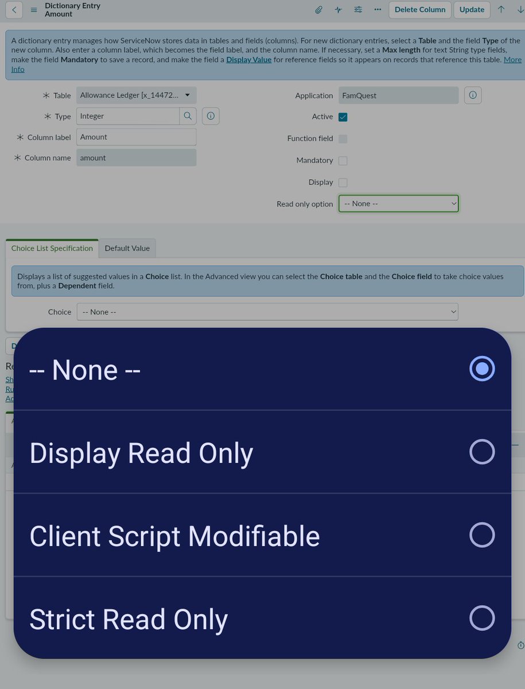Click the Type input field Integer
525x689 pixels.
pyautogui.click(x=128, y=116)
